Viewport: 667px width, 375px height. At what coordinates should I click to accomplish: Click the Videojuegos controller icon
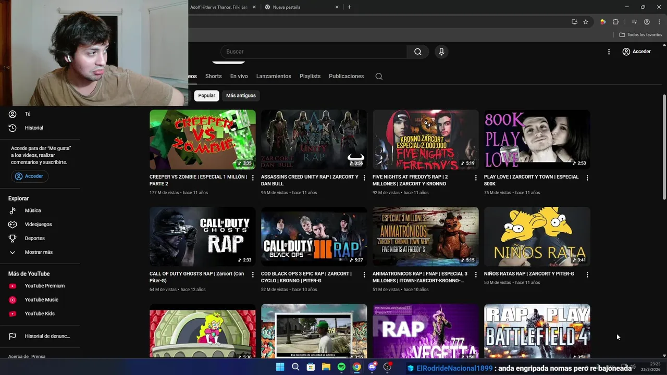pos(13,224)
